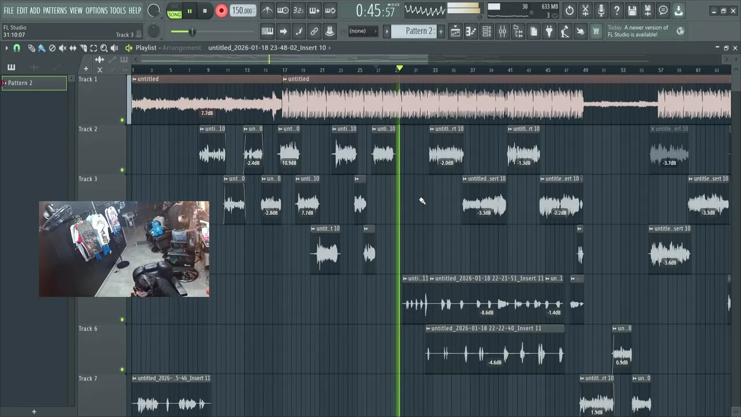Viewport: 741px width, 417px height.
Task: Open the plugin picker plug icon
Action: (549, 31)
